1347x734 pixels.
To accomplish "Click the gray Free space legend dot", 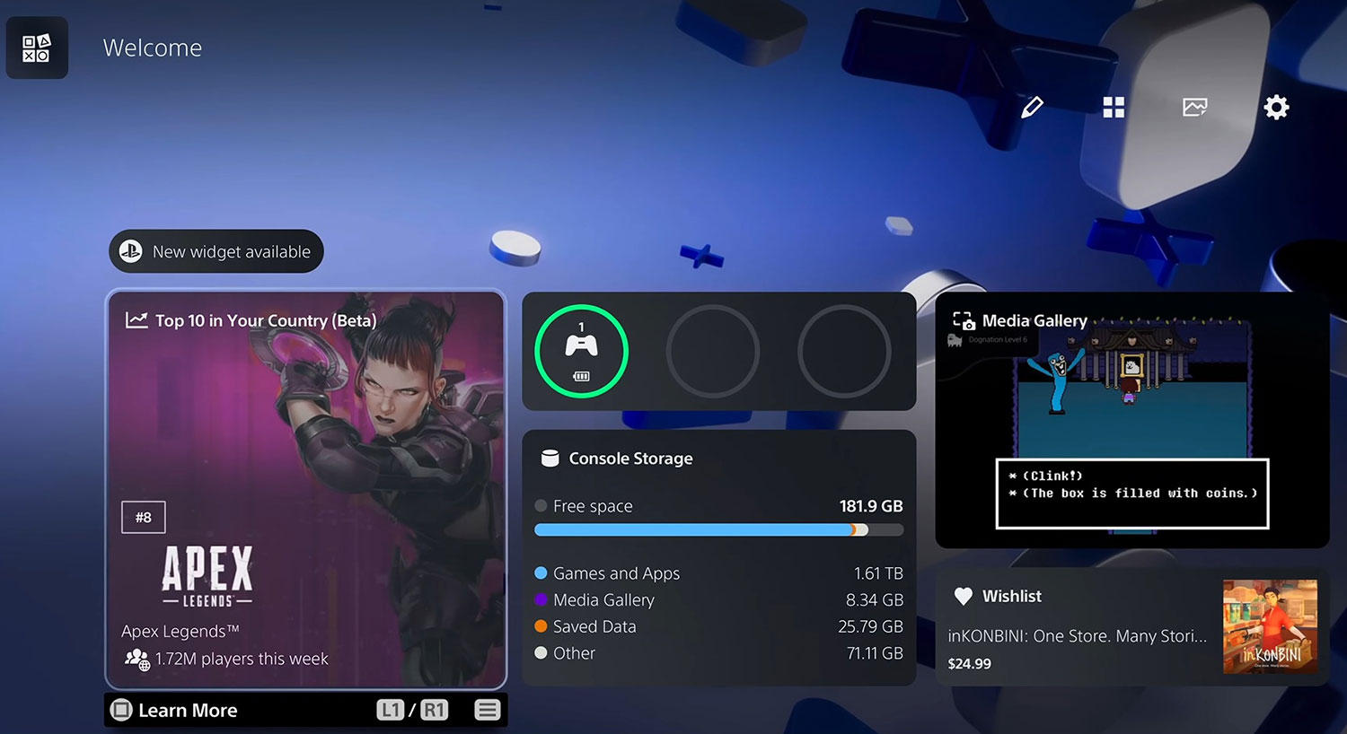I will [x=541, y=506].
